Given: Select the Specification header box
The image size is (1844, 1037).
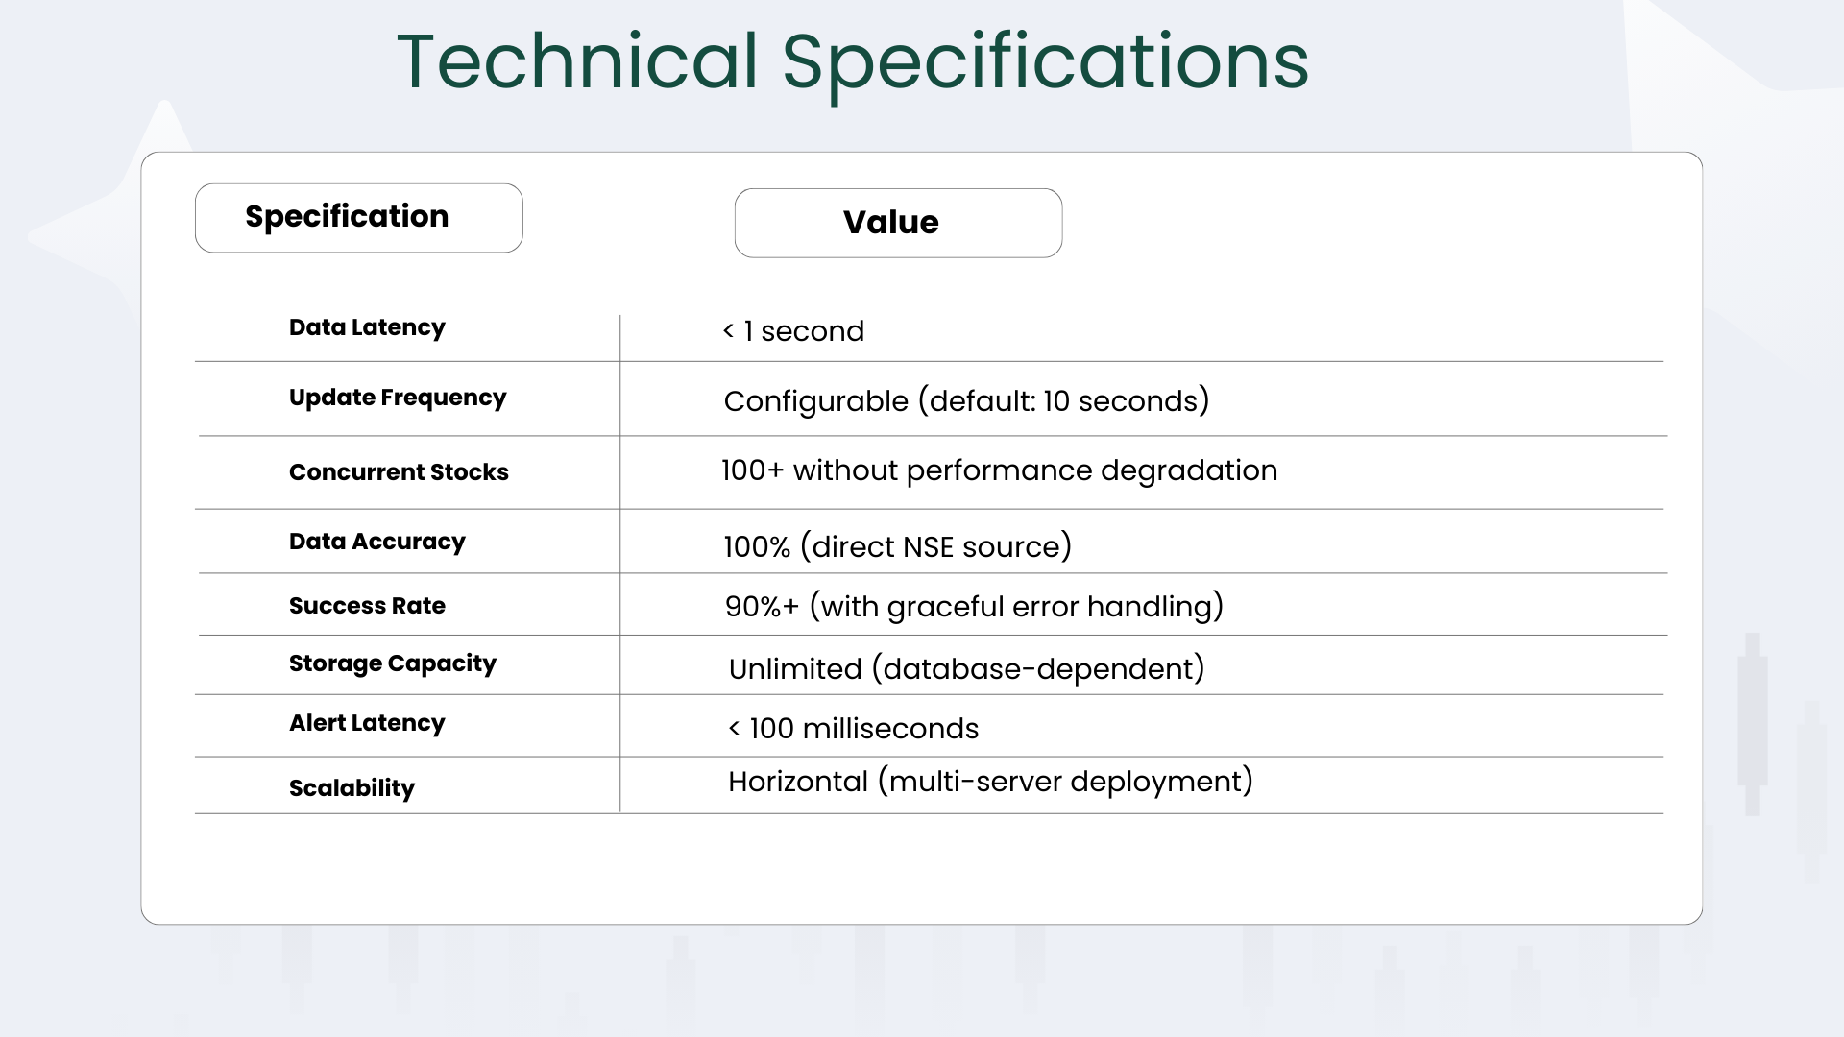Looking at the screenshot, I should pos(358,218).
